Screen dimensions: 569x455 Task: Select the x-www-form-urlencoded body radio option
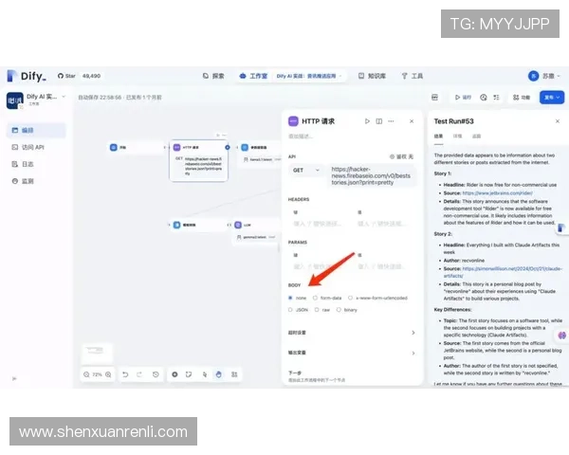(x=377, y=298)
